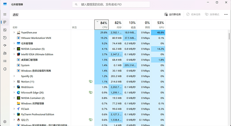Click the Notion process icon

pos(18,81)
